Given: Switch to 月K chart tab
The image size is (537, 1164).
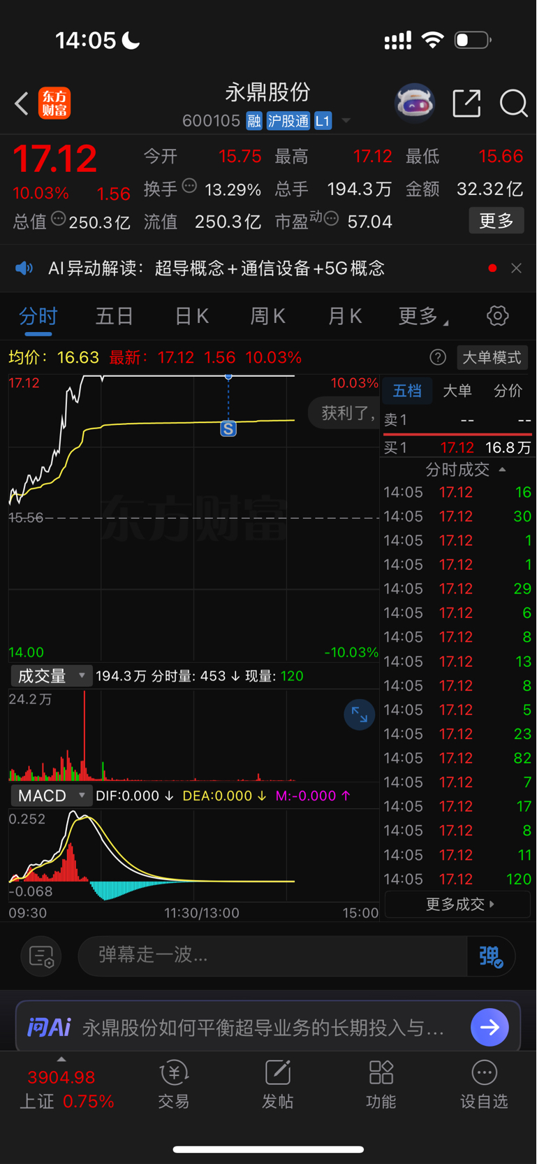Looking at the screenshot, I should pyautogui.click(x=345, y=316).
